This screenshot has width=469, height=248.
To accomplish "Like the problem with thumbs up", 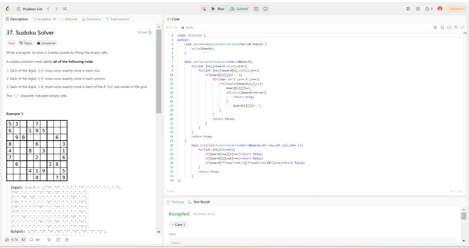I will click(11, 240).
